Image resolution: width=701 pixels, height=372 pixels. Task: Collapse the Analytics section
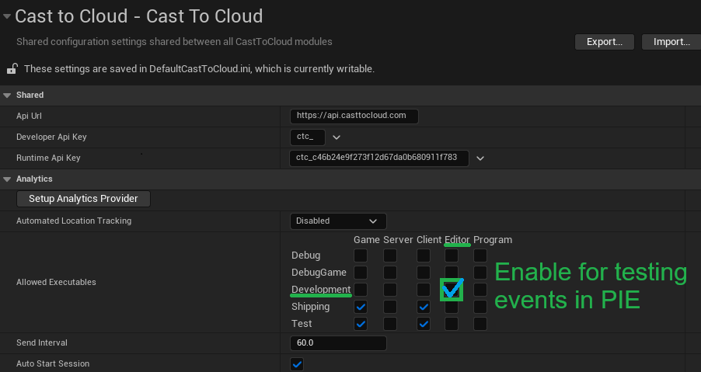(7, 179)
